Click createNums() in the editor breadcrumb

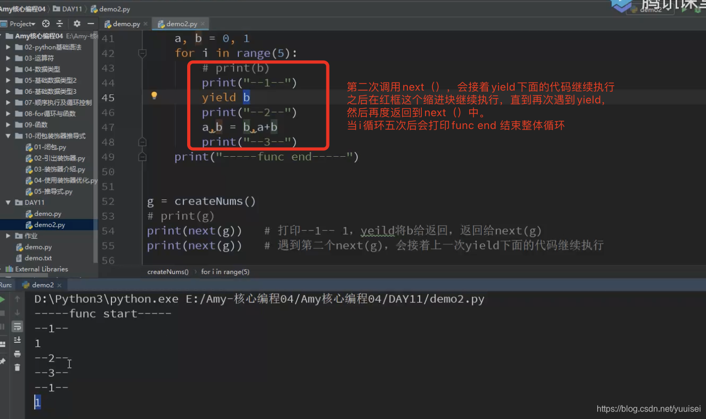point(168,272)
